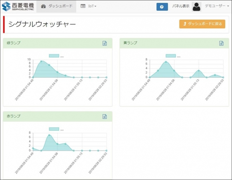Click the 緑ランプ panel title

coord(14,43)
